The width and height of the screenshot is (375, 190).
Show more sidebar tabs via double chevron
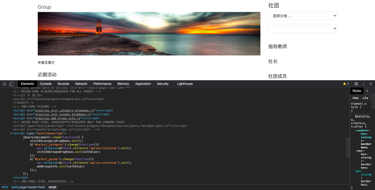367,91
